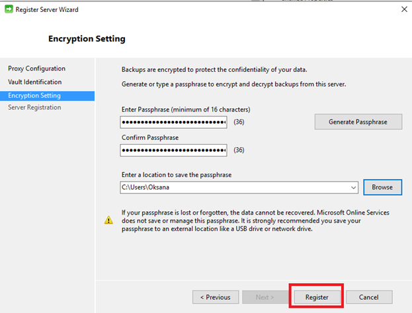Viewport: 412px width, 313px height.
Task: Click the (36) count beside Enter Passphrase
Action: pos(239,122)
